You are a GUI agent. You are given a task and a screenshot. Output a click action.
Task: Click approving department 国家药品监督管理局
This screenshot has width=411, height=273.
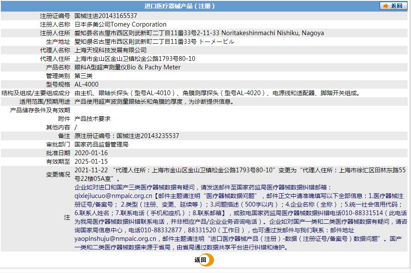101,144
